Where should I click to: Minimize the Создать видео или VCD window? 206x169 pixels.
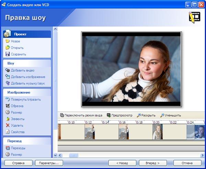tap(188, 5)
